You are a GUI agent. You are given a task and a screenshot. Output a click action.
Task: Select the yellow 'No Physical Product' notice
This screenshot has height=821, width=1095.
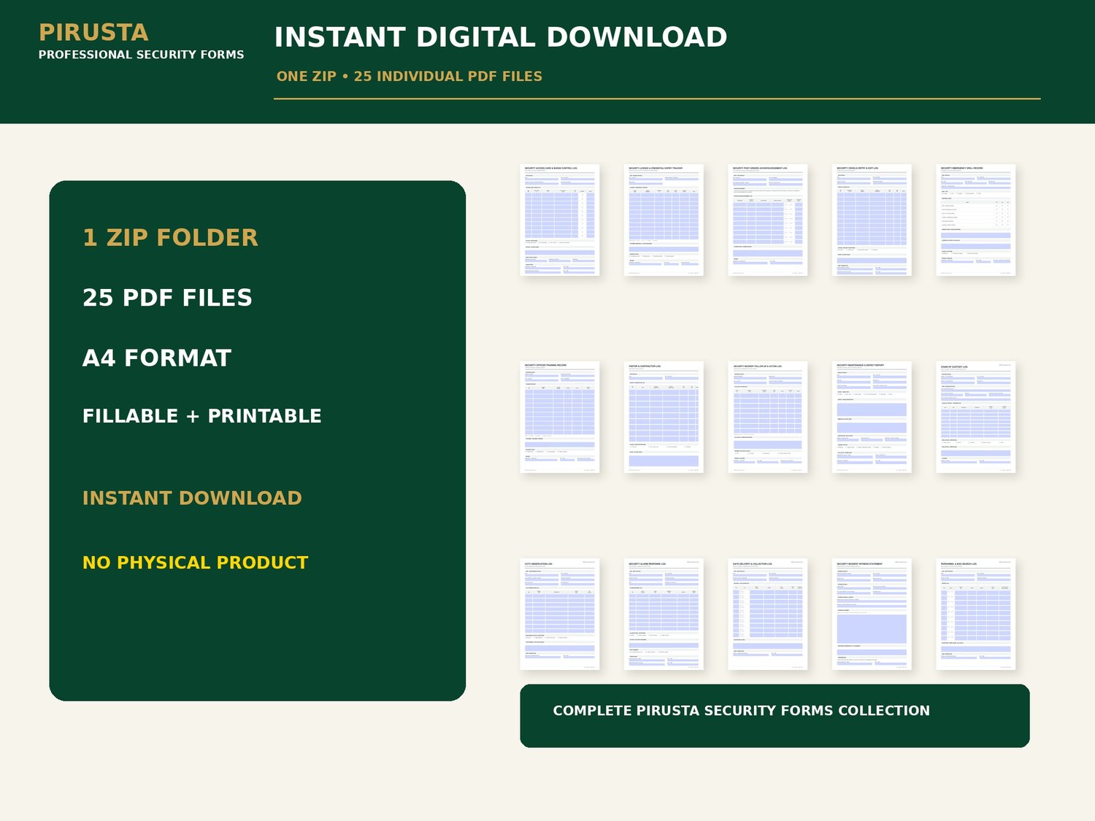pos(196,563)
